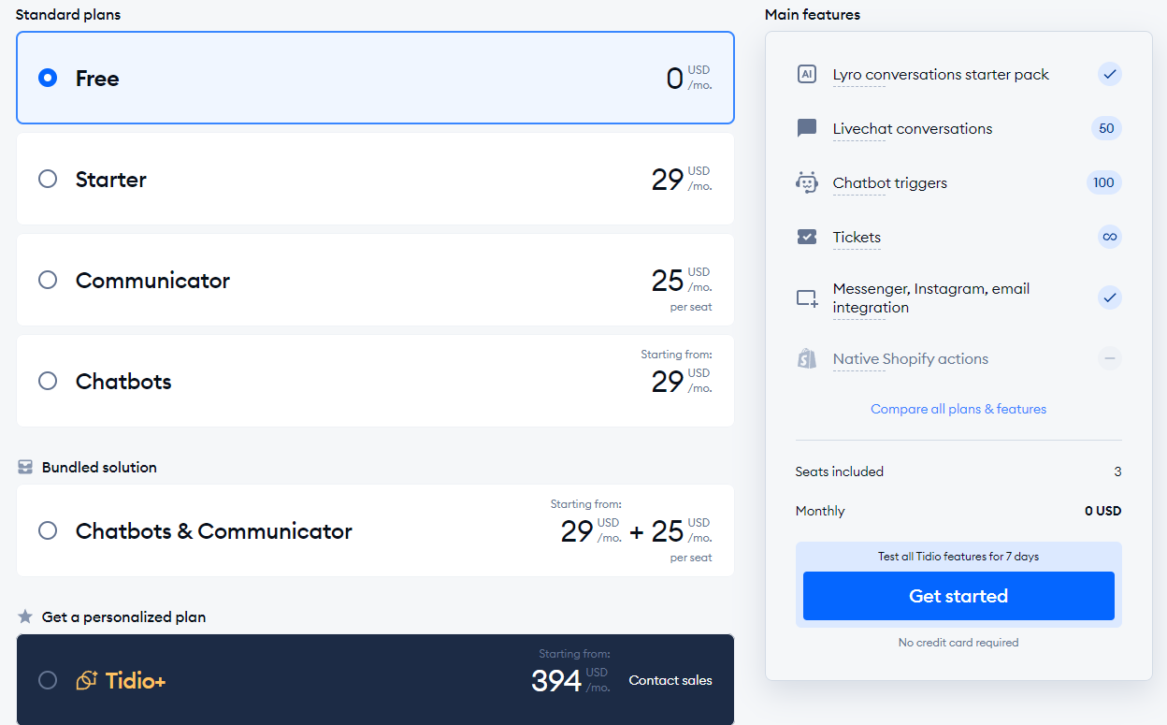1167x725 pixels.
Task: Click the Seats included label
Action: tap(840, 471)
